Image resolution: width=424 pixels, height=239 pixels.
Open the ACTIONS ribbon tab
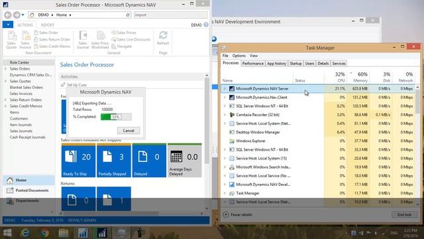(x=25, y=25)
